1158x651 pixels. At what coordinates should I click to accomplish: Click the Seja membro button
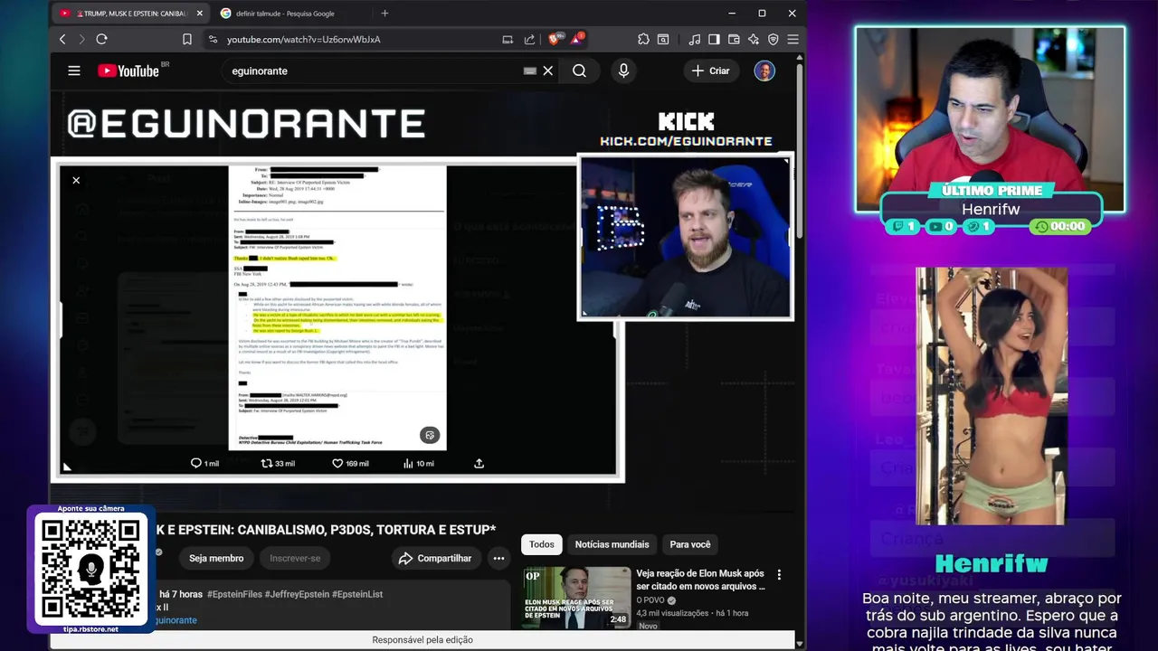[216, 558]
